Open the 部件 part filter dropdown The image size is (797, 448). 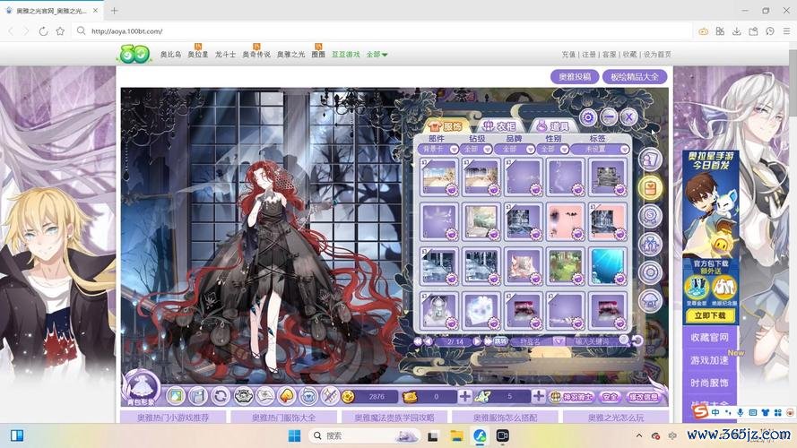point(438,150)
